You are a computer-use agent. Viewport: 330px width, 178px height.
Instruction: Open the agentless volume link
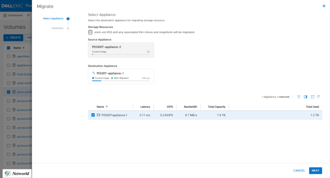(x=24, y=56)
